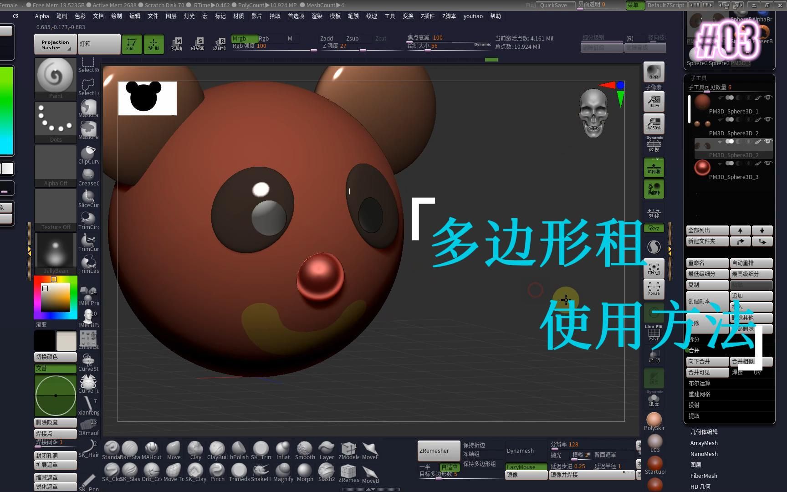Toggle Zadd sculpting mode
Screen dimensions: 787x492
[x=326, y=38]
